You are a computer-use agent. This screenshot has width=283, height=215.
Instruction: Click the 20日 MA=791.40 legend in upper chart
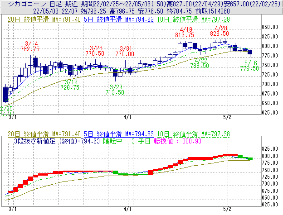tap(45, 20)
